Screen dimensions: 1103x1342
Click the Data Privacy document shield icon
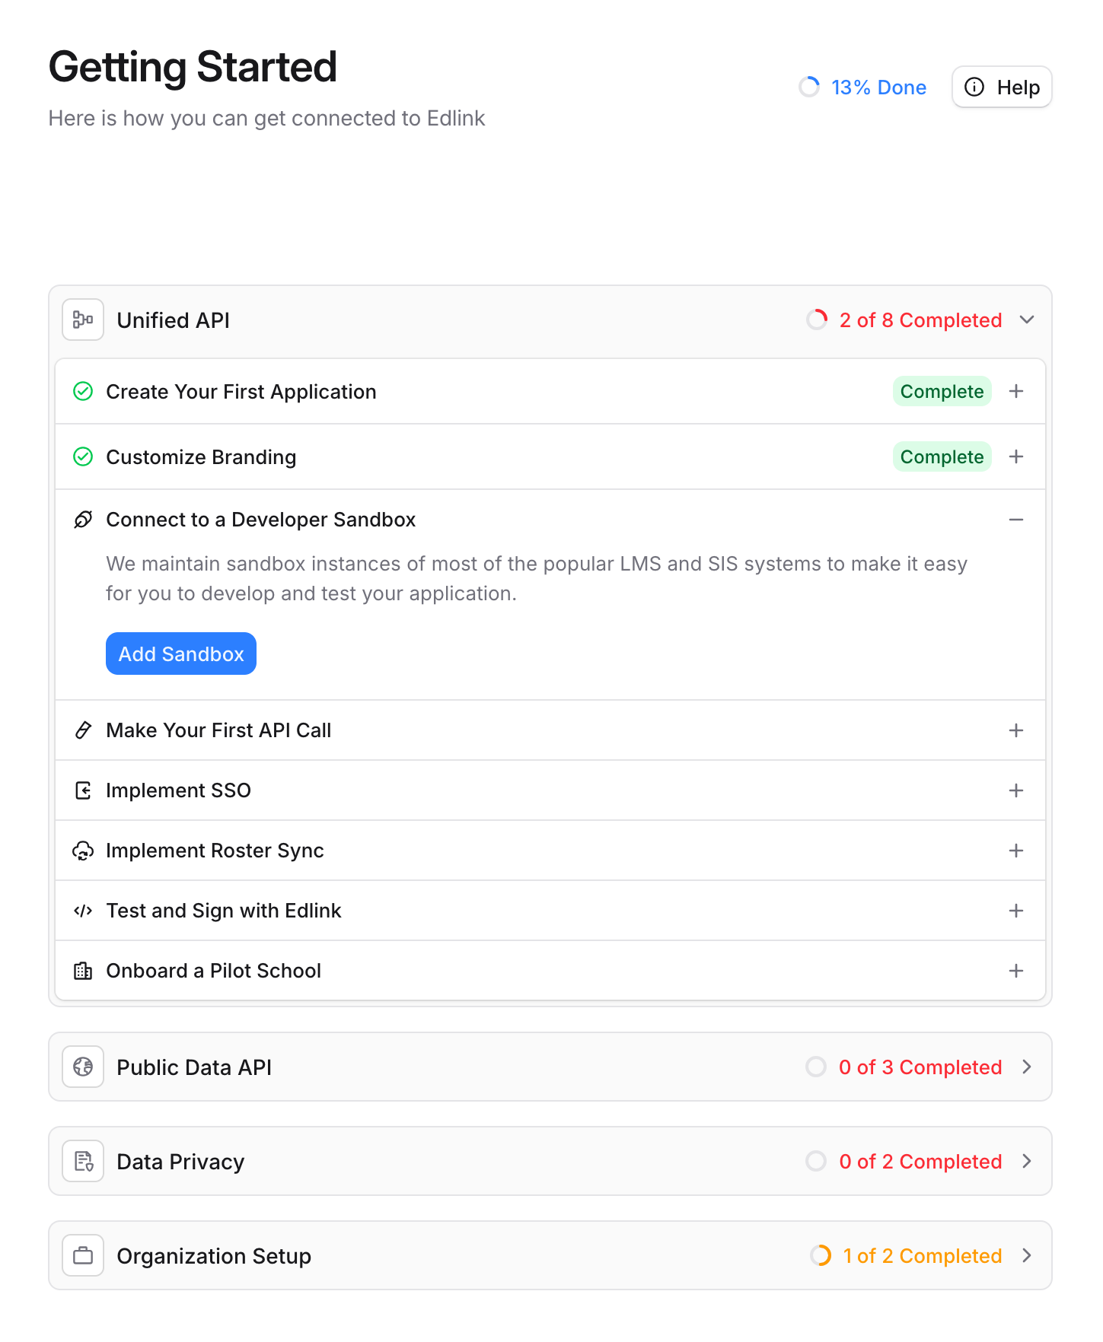tap(83, 1161)
